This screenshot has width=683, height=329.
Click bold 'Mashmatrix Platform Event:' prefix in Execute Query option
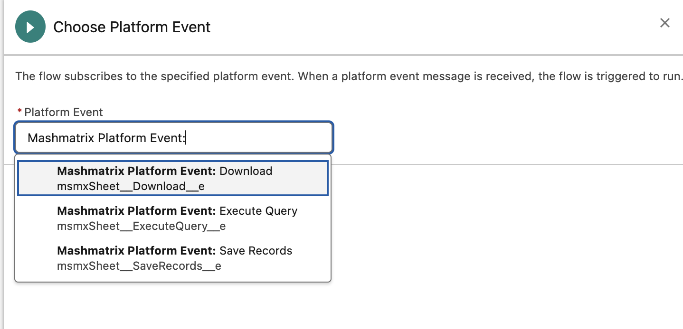click(x=136, y=211)
